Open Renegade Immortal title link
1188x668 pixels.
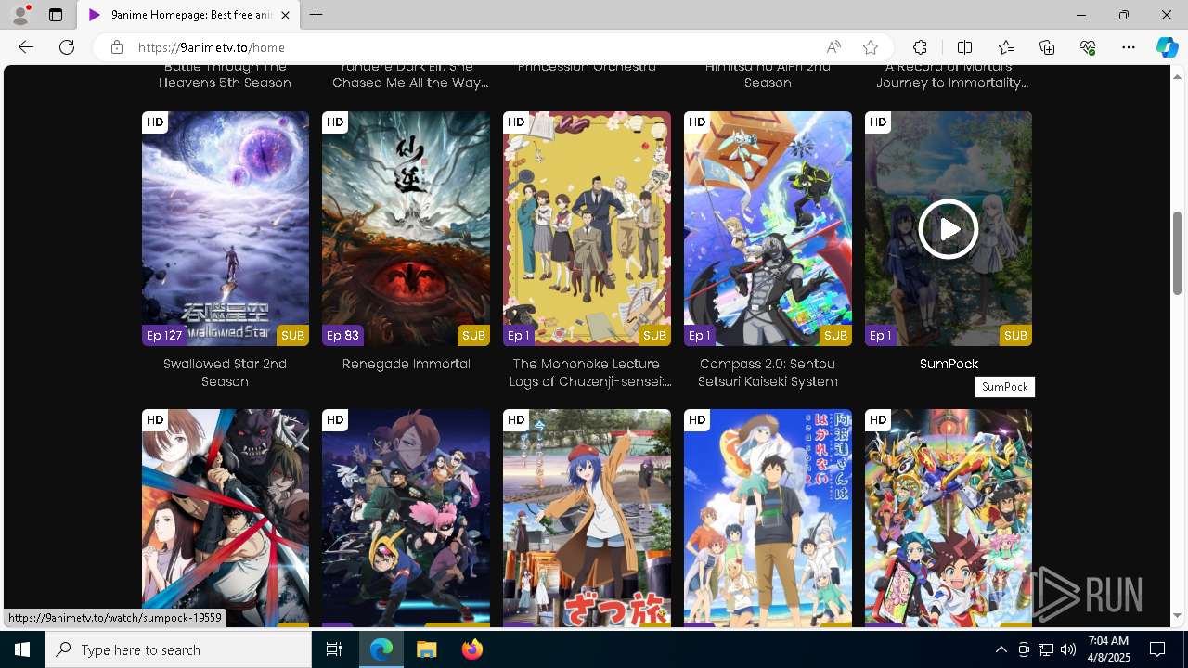[406, 364]
